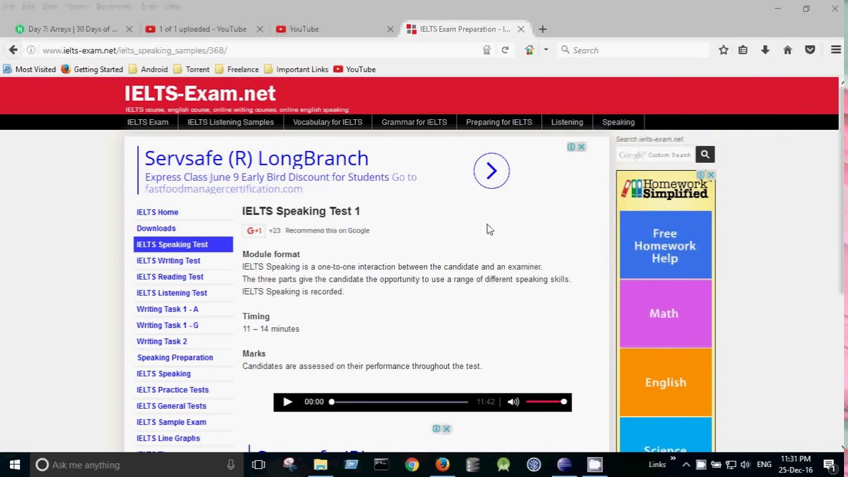Viewport: 848px width, 477px height.
Task: Open the Android bookmarks folder
Action: [x=148, y=69]
